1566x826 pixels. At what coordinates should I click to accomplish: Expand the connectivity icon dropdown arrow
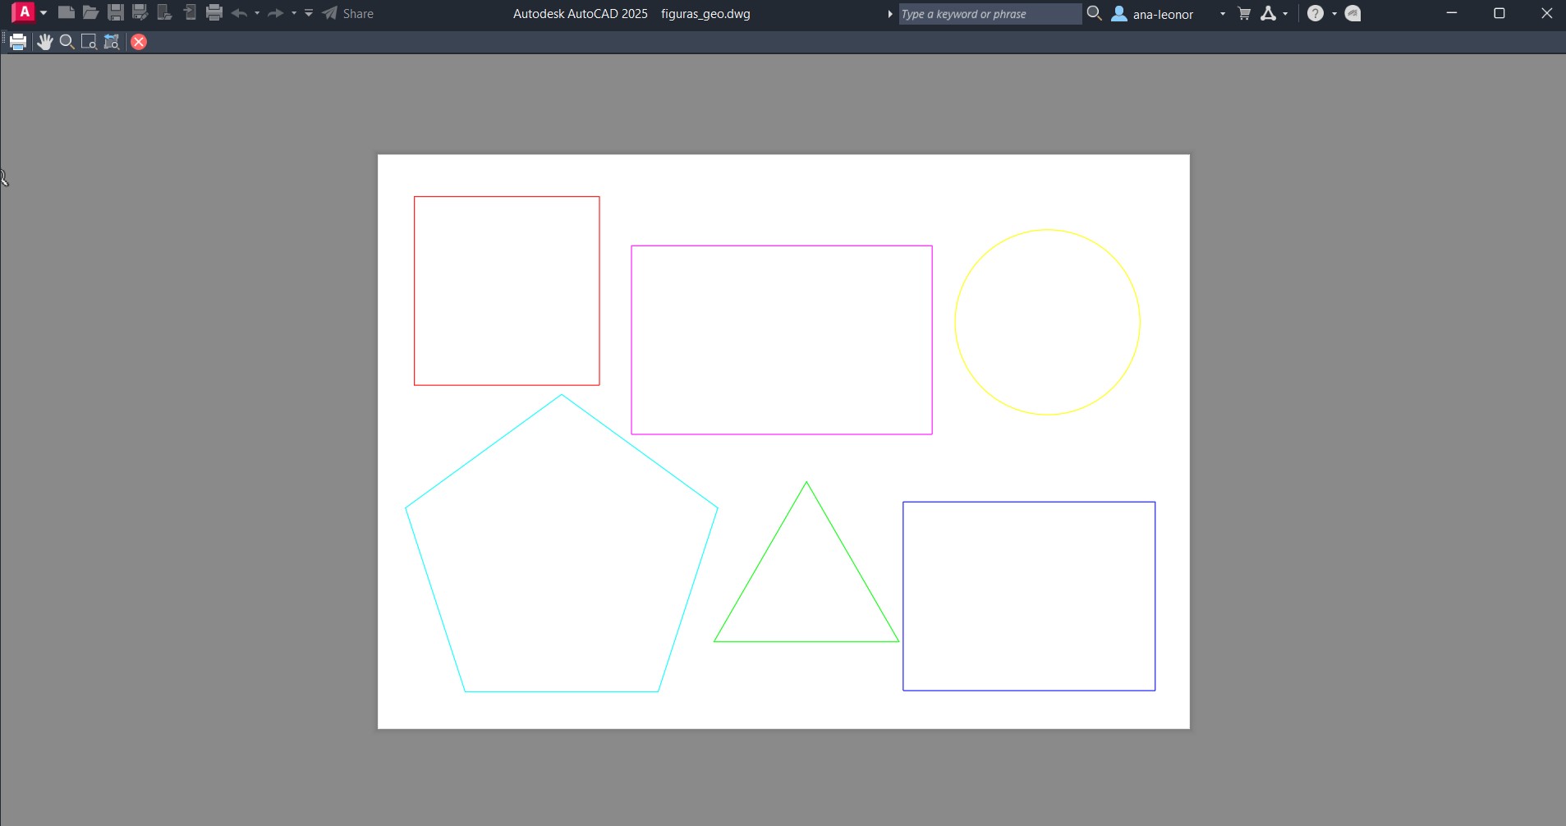1285,14
